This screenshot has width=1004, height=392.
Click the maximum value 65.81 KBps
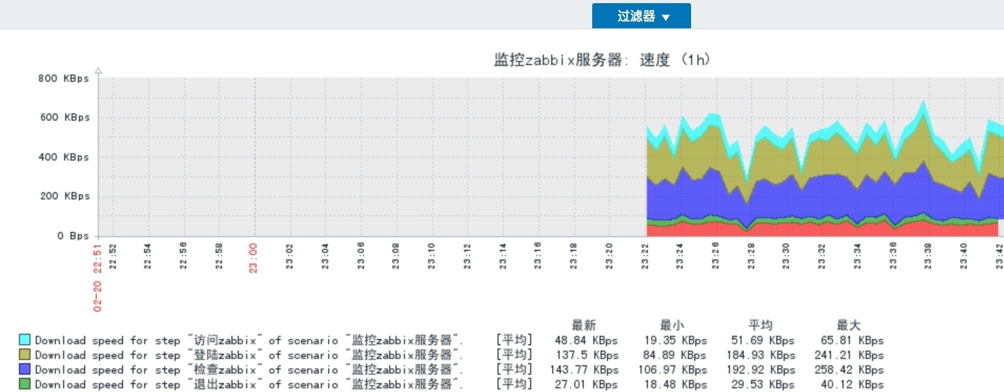pos(852,341)
